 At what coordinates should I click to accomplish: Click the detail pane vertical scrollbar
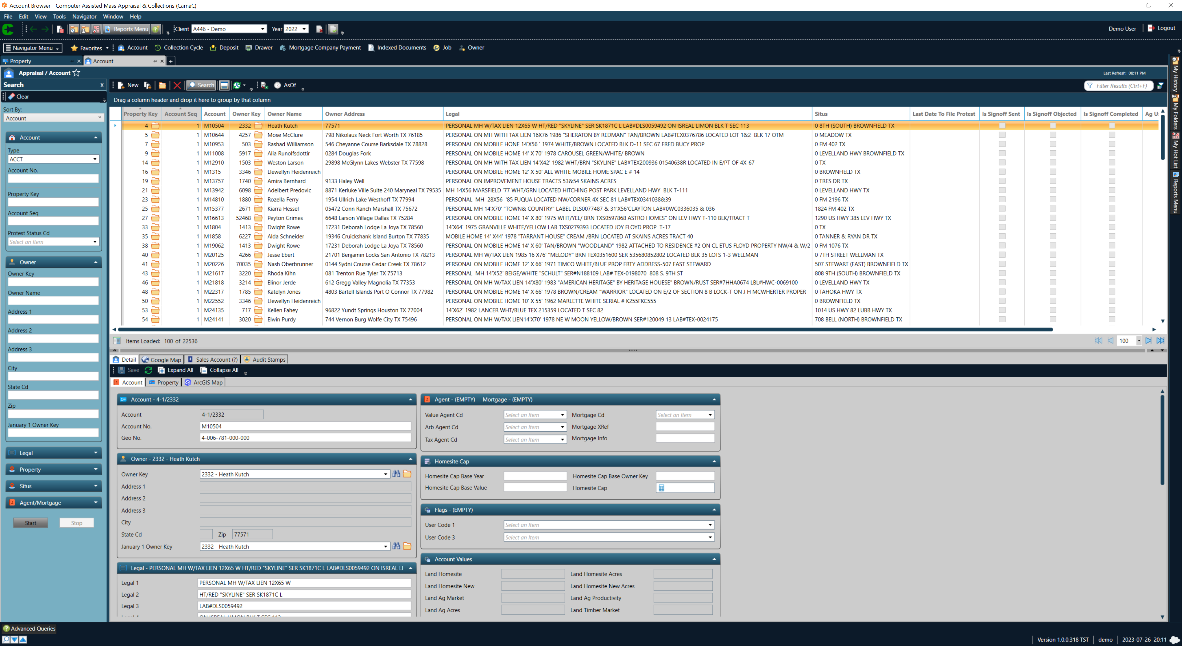[x=1162, y=440]
